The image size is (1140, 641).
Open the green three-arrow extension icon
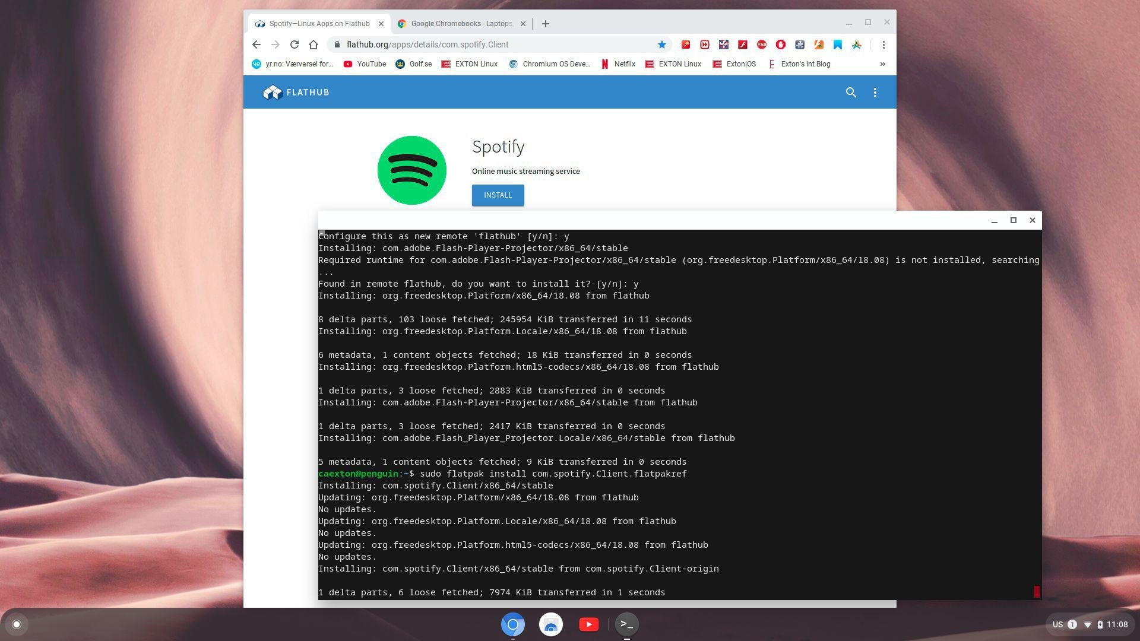857,45
